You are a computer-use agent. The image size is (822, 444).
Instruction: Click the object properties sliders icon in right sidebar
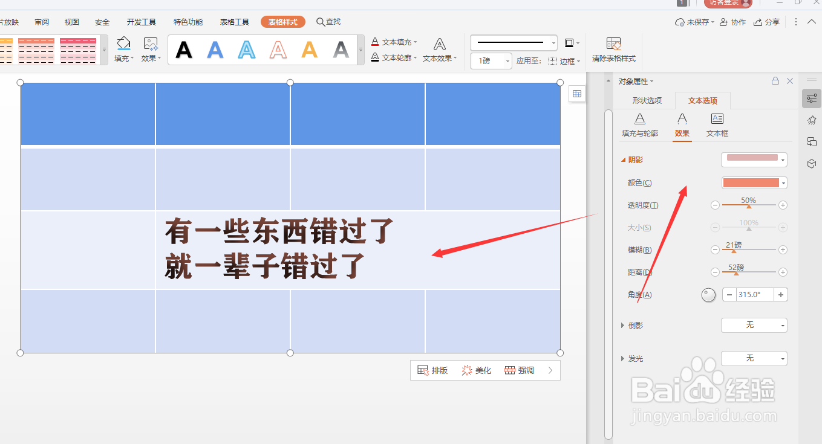(812, 98)
